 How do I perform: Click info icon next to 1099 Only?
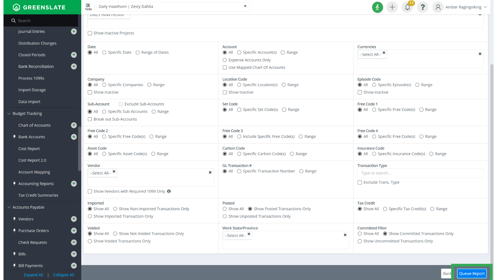pos(169,191)
